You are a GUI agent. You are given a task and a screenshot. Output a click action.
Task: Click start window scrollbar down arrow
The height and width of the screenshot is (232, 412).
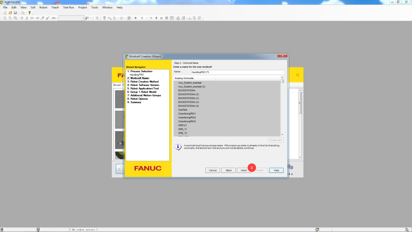[x=300, y=157]
